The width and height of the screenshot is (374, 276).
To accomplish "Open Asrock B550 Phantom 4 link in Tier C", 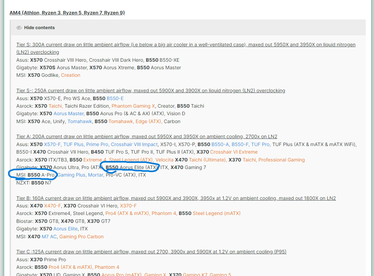I will [107, 267].
